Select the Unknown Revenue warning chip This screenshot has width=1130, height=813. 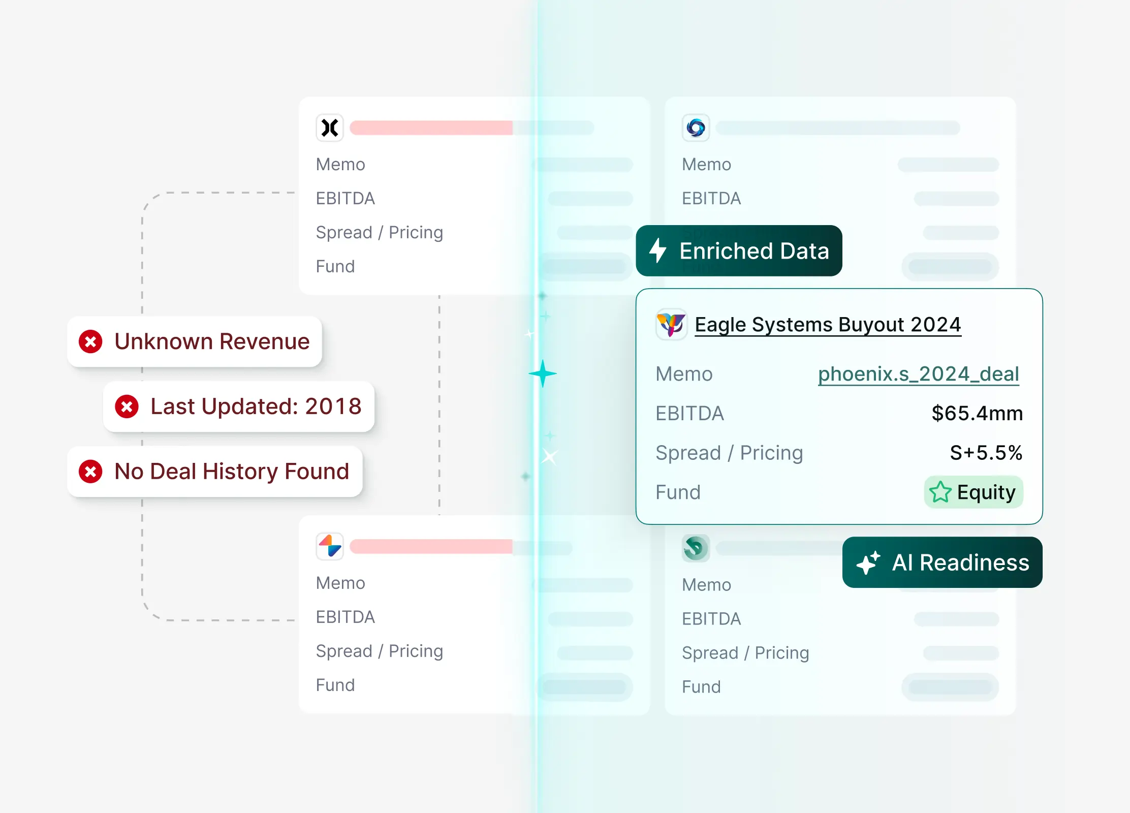click(195, 341)
